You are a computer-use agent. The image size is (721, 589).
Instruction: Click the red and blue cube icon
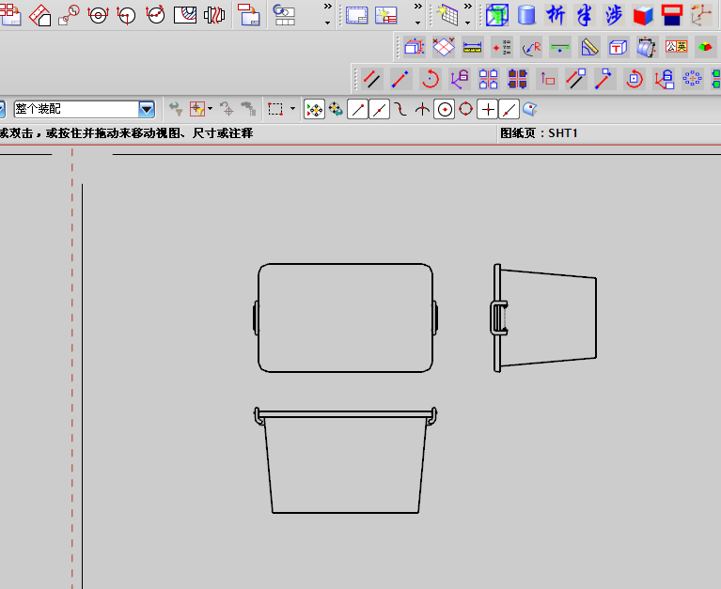643,15
